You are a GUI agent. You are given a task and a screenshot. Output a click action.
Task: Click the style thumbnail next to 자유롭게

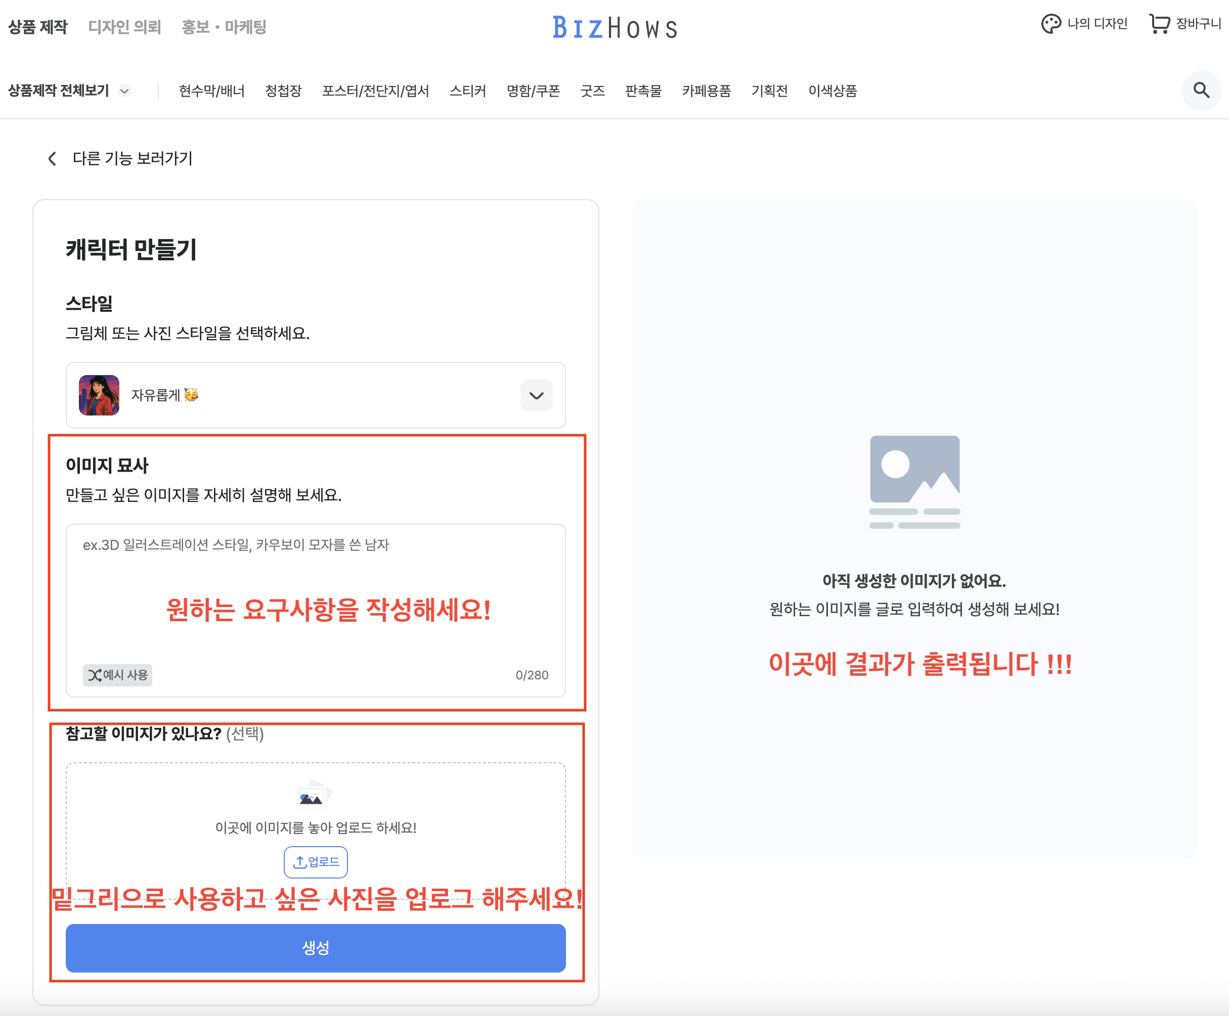pos(99,395)
